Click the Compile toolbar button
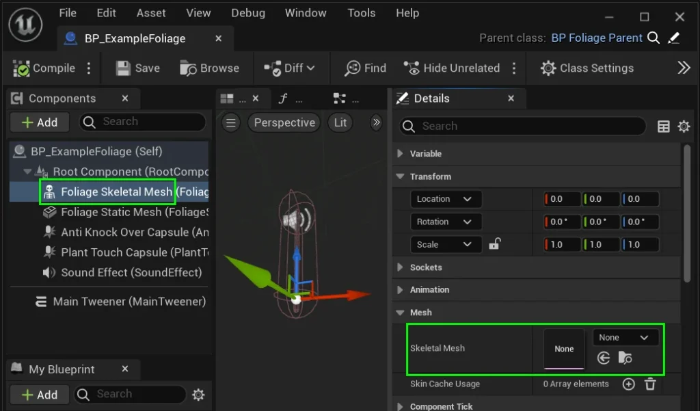 pyautogui.click(x=44, y=68)
